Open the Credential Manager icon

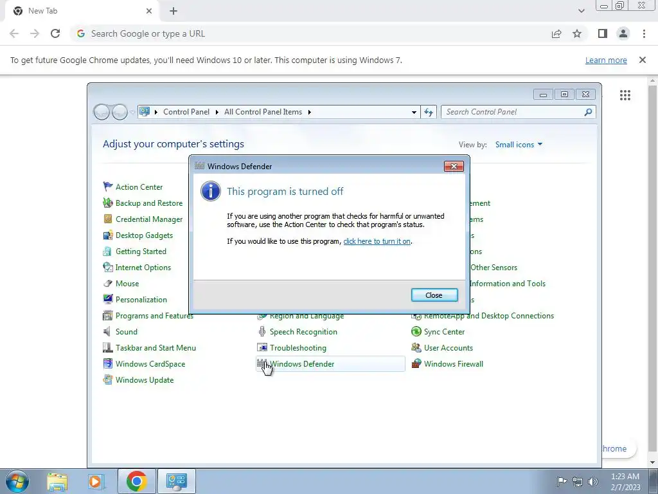point(108,219)
